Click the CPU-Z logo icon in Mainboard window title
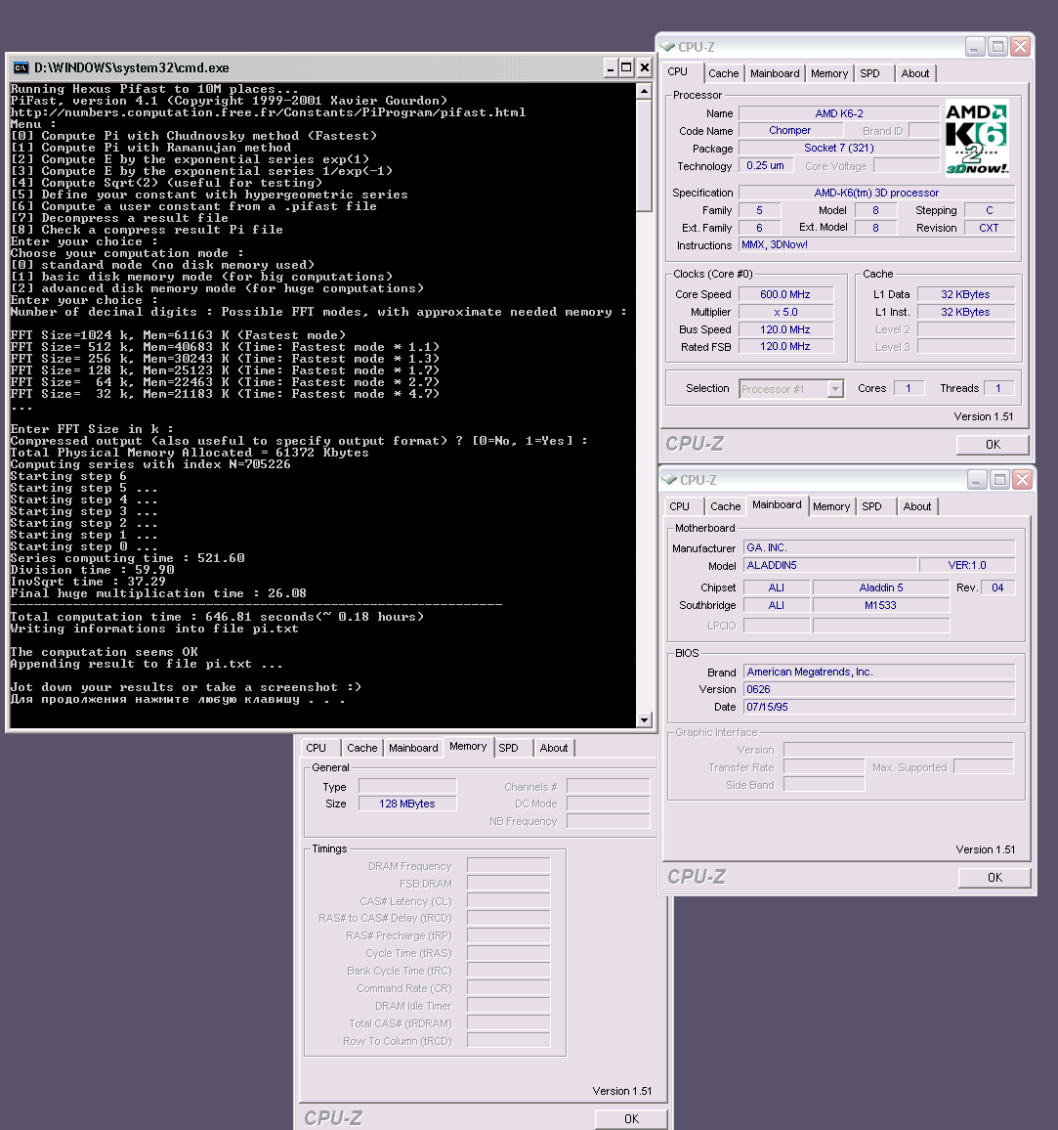The width and height of the screenshot is (1058, 1130). point(670,479)
